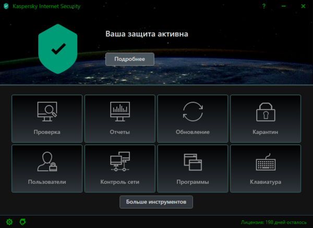Screen dimensions: 313x228
Task: Click the Больше инструментов button
Action: point(156,202)
